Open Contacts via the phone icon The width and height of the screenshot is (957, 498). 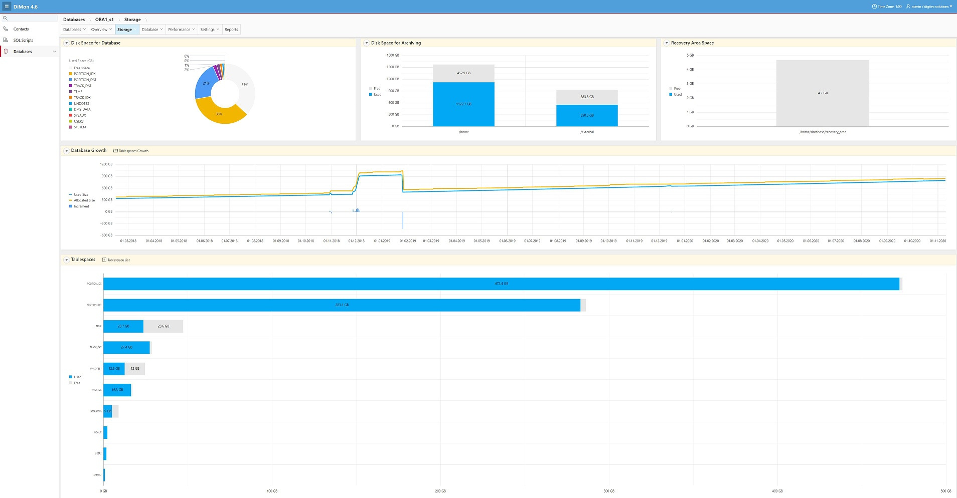(x=6, y=29)
